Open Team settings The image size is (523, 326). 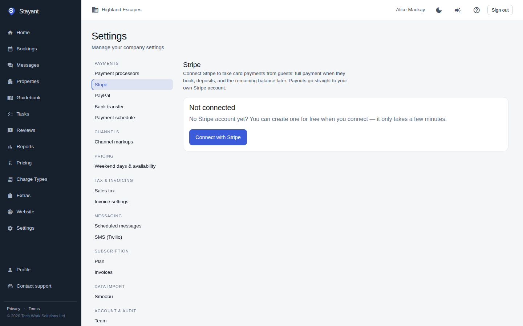pos(132,321)
